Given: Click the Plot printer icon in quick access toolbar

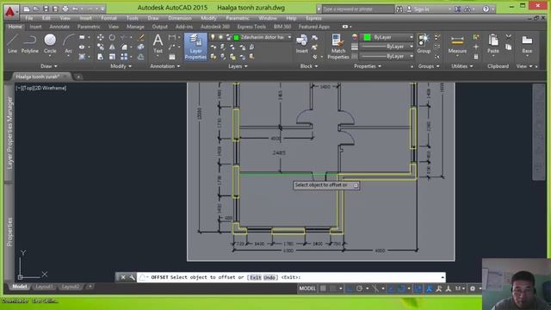Looking at the screenshot, I should tap(65, 9).
